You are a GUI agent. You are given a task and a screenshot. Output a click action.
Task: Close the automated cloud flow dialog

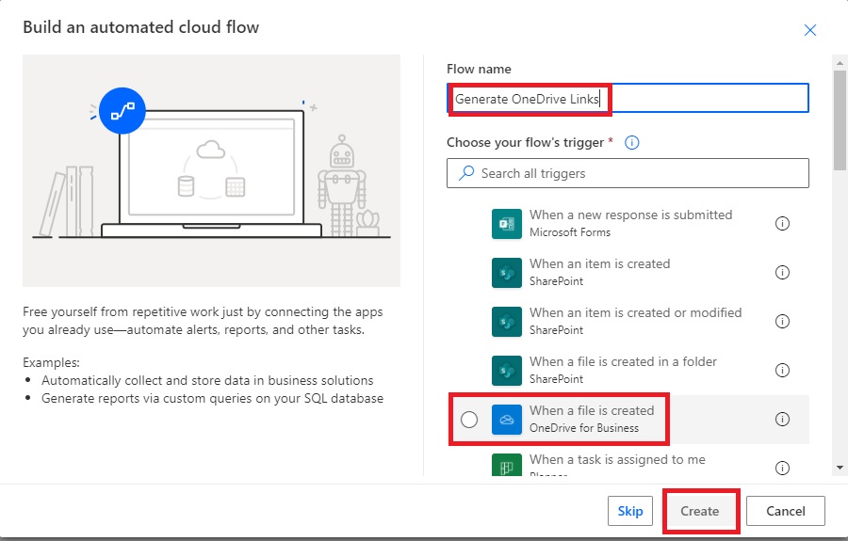[x=809, y=30]
